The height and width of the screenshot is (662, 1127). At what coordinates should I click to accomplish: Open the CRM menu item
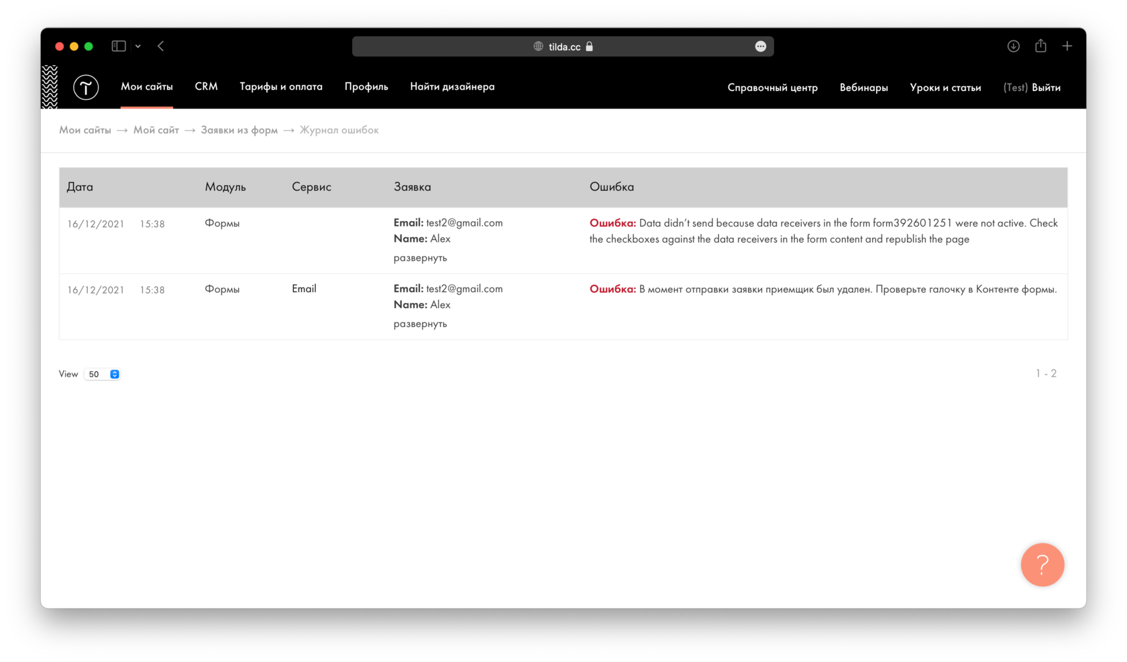[x=206, y=86]
